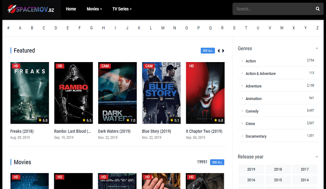Collapse the Genres panel arrow
The width and height of the screenshot is (326, 189).
coord(316,48)
